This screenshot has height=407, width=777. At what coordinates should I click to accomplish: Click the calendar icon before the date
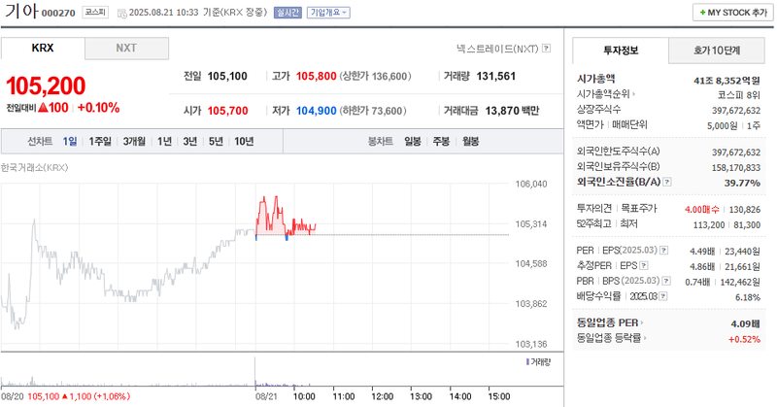click(122, 14)
